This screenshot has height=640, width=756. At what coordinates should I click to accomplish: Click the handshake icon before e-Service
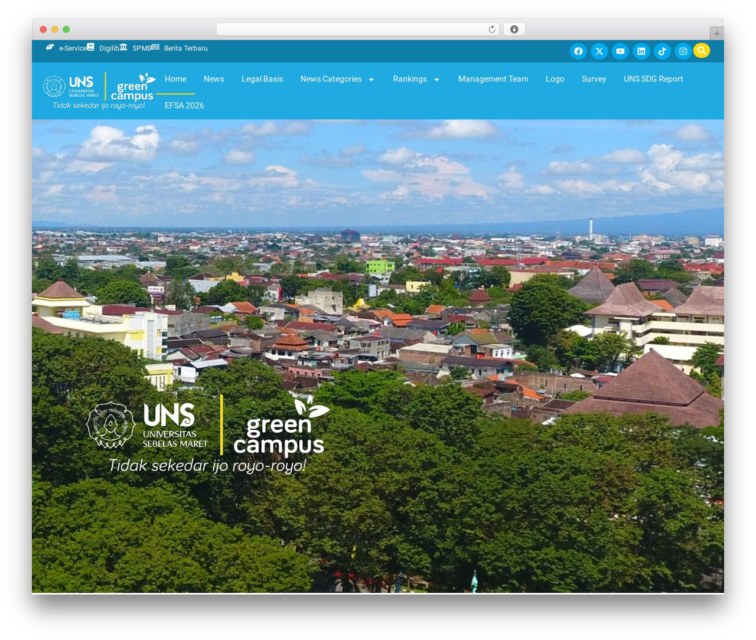pos(50,47)
